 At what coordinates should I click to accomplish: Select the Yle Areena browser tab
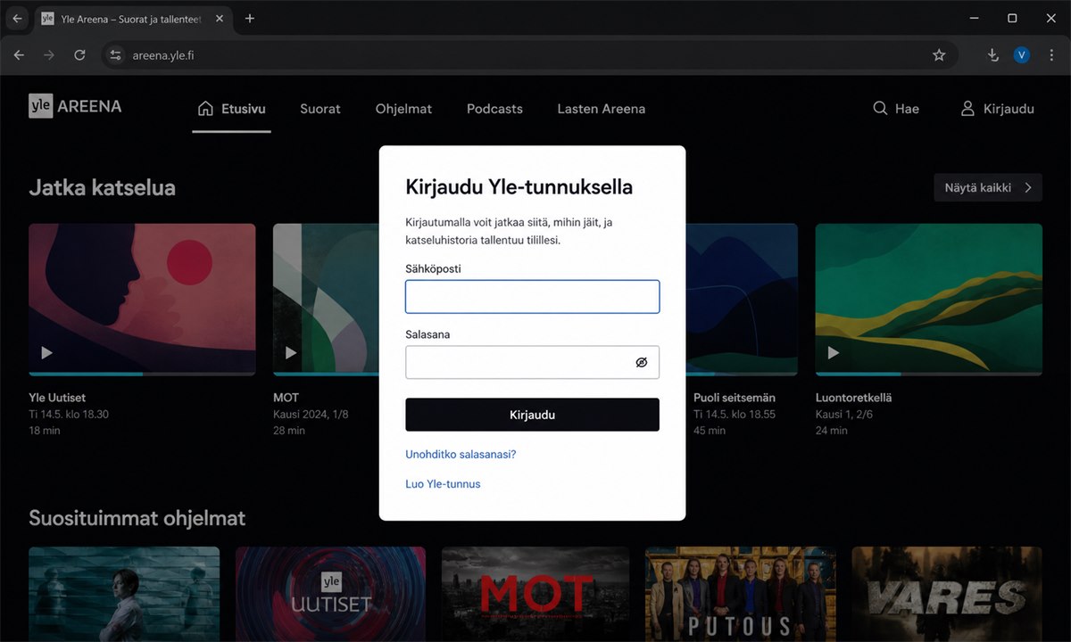(134, 18)
